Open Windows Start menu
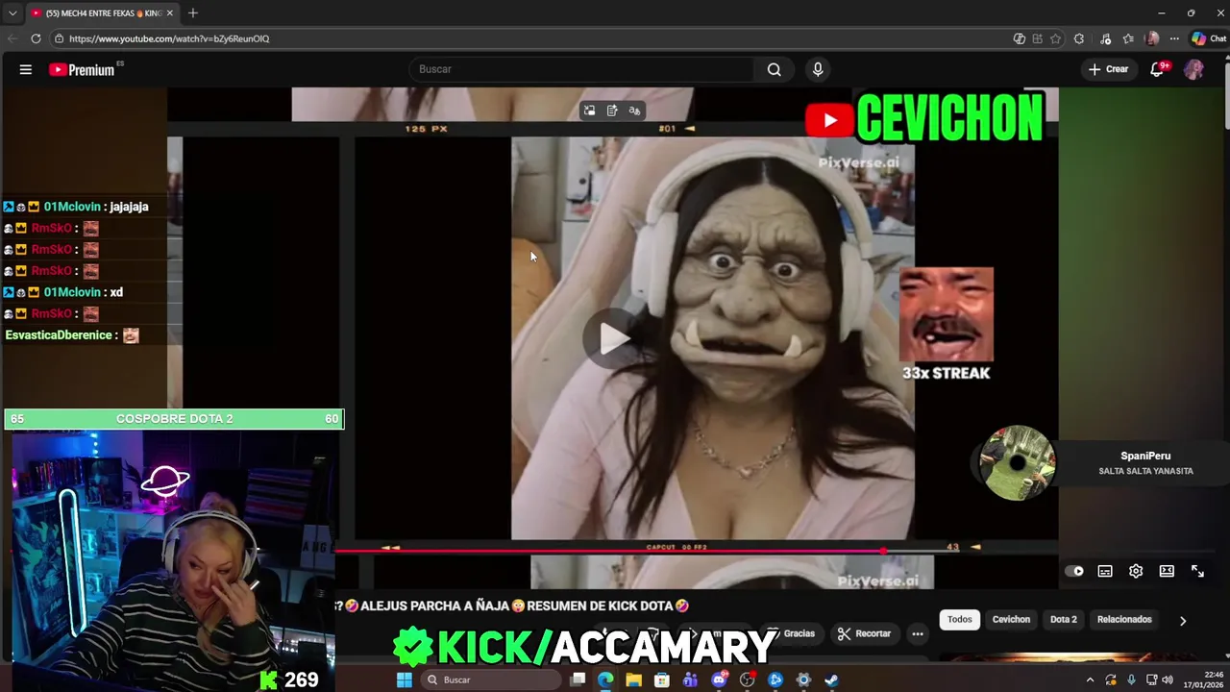The image size is (1230, 692). 405,680
